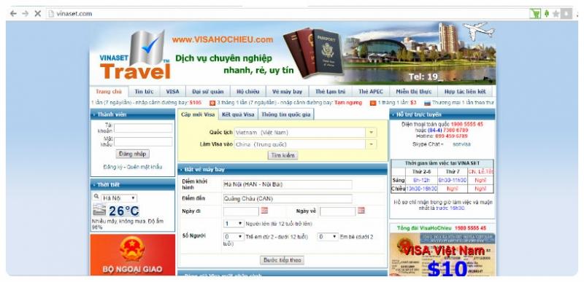Click the Tài khoản username field
This screenshot has width=584, height=282.
tap(143, 128)
